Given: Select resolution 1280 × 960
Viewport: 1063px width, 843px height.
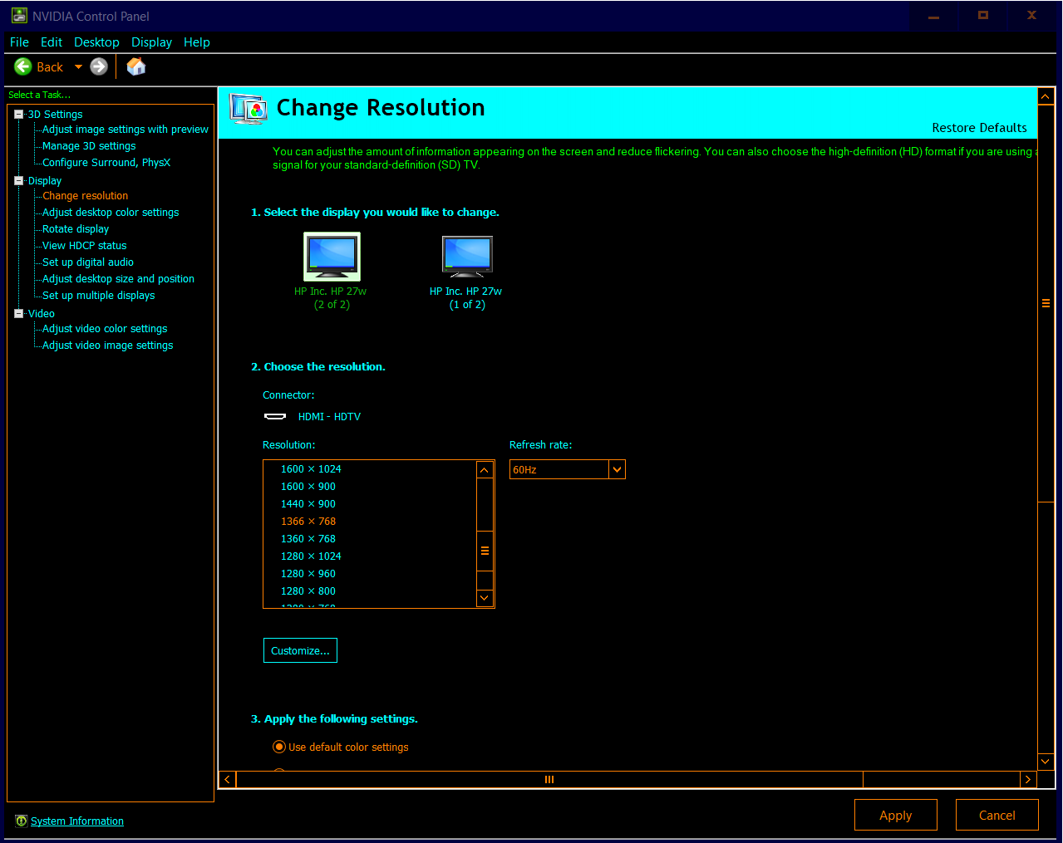Looking at the screenshot, I should click(x=308, y=574).
